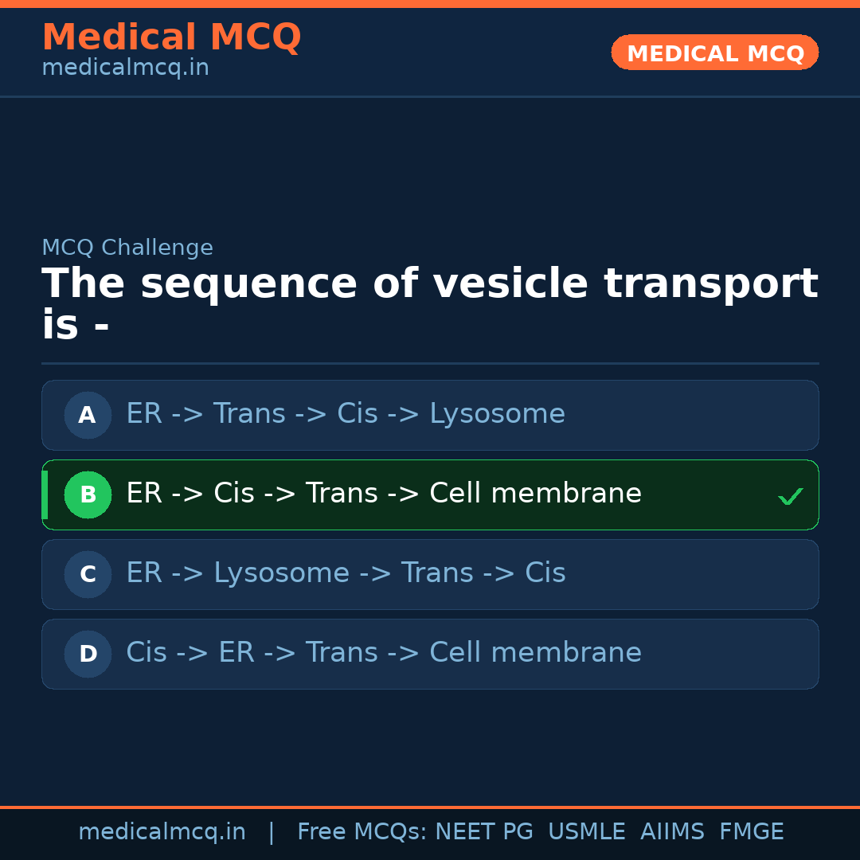Click the FMGE footer label
The image size is (860, 860).
(751, 831)
